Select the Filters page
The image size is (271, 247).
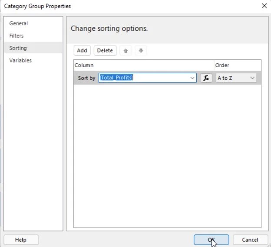coord(33,36)
